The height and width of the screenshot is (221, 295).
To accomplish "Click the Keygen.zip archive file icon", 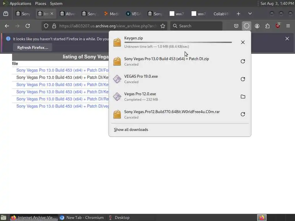I will 117,42.
